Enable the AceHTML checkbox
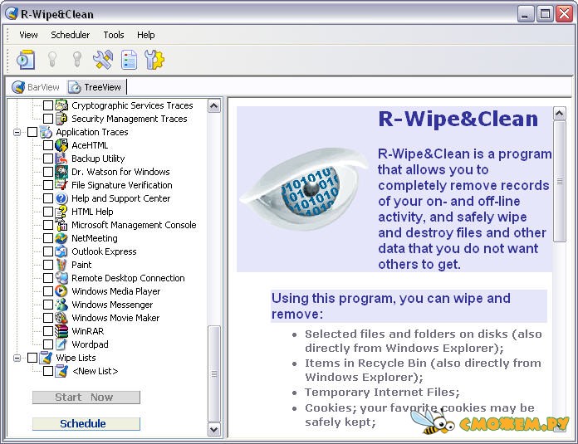This screenshot has width=578, height=444. [x=48, y=145]
